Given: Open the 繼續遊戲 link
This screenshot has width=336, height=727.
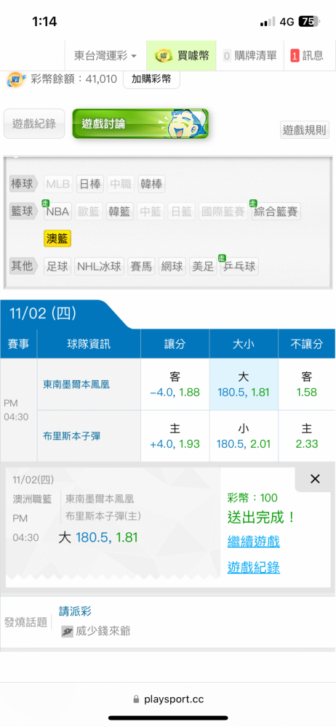Looking at the screenshot, I should tap(253, 541).
